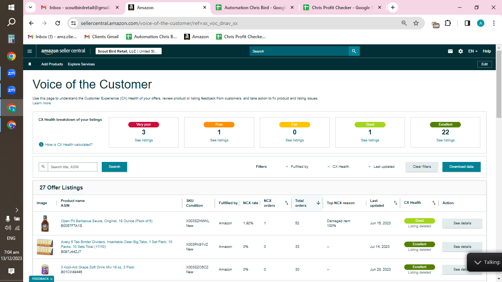The width and height of the screenshot is (502, 282).
Task: Open See listings under Very poor
Action: [x=144, y=140]
